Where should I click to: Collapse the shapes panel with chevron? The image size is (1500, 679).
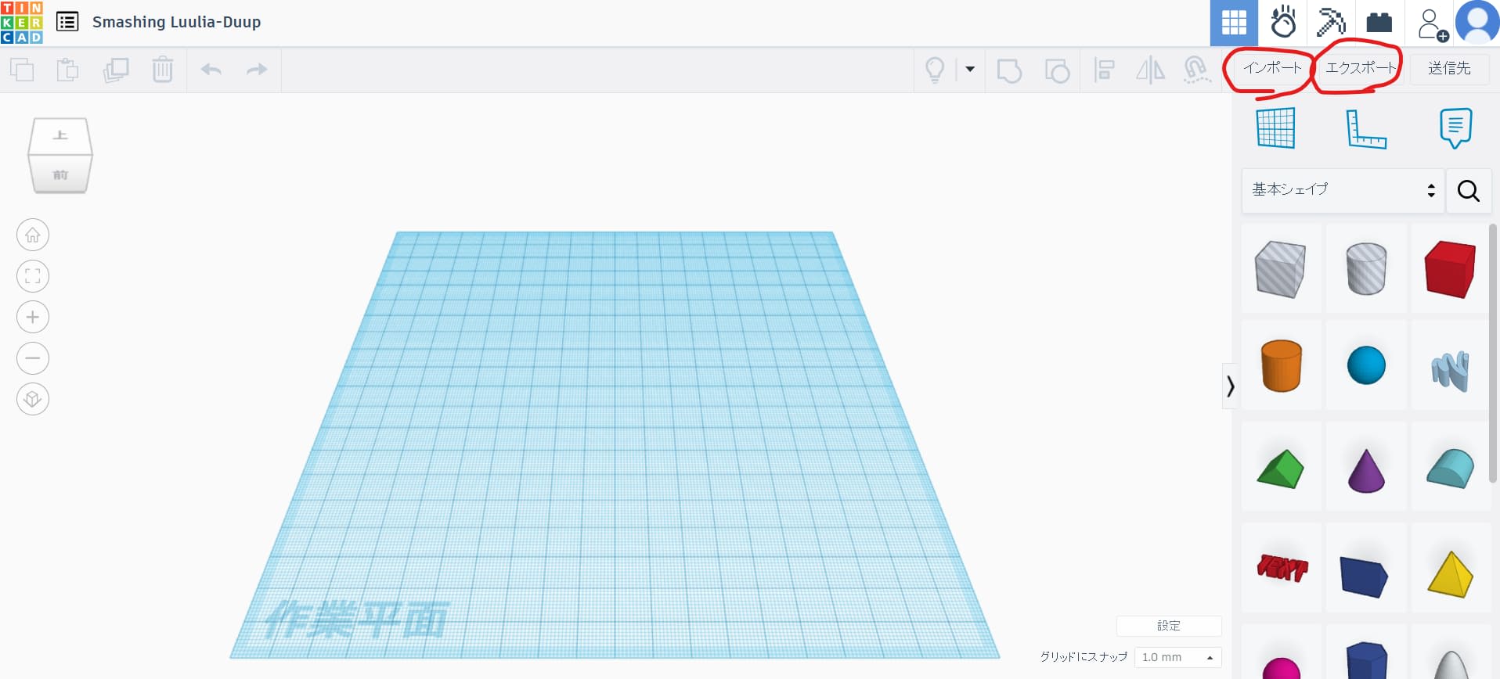(x=1230, y=386)
